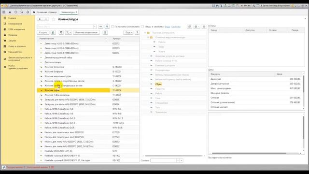Screen dimensions: 309x174
Task: Click the item search input field
Action: [65, 27]
